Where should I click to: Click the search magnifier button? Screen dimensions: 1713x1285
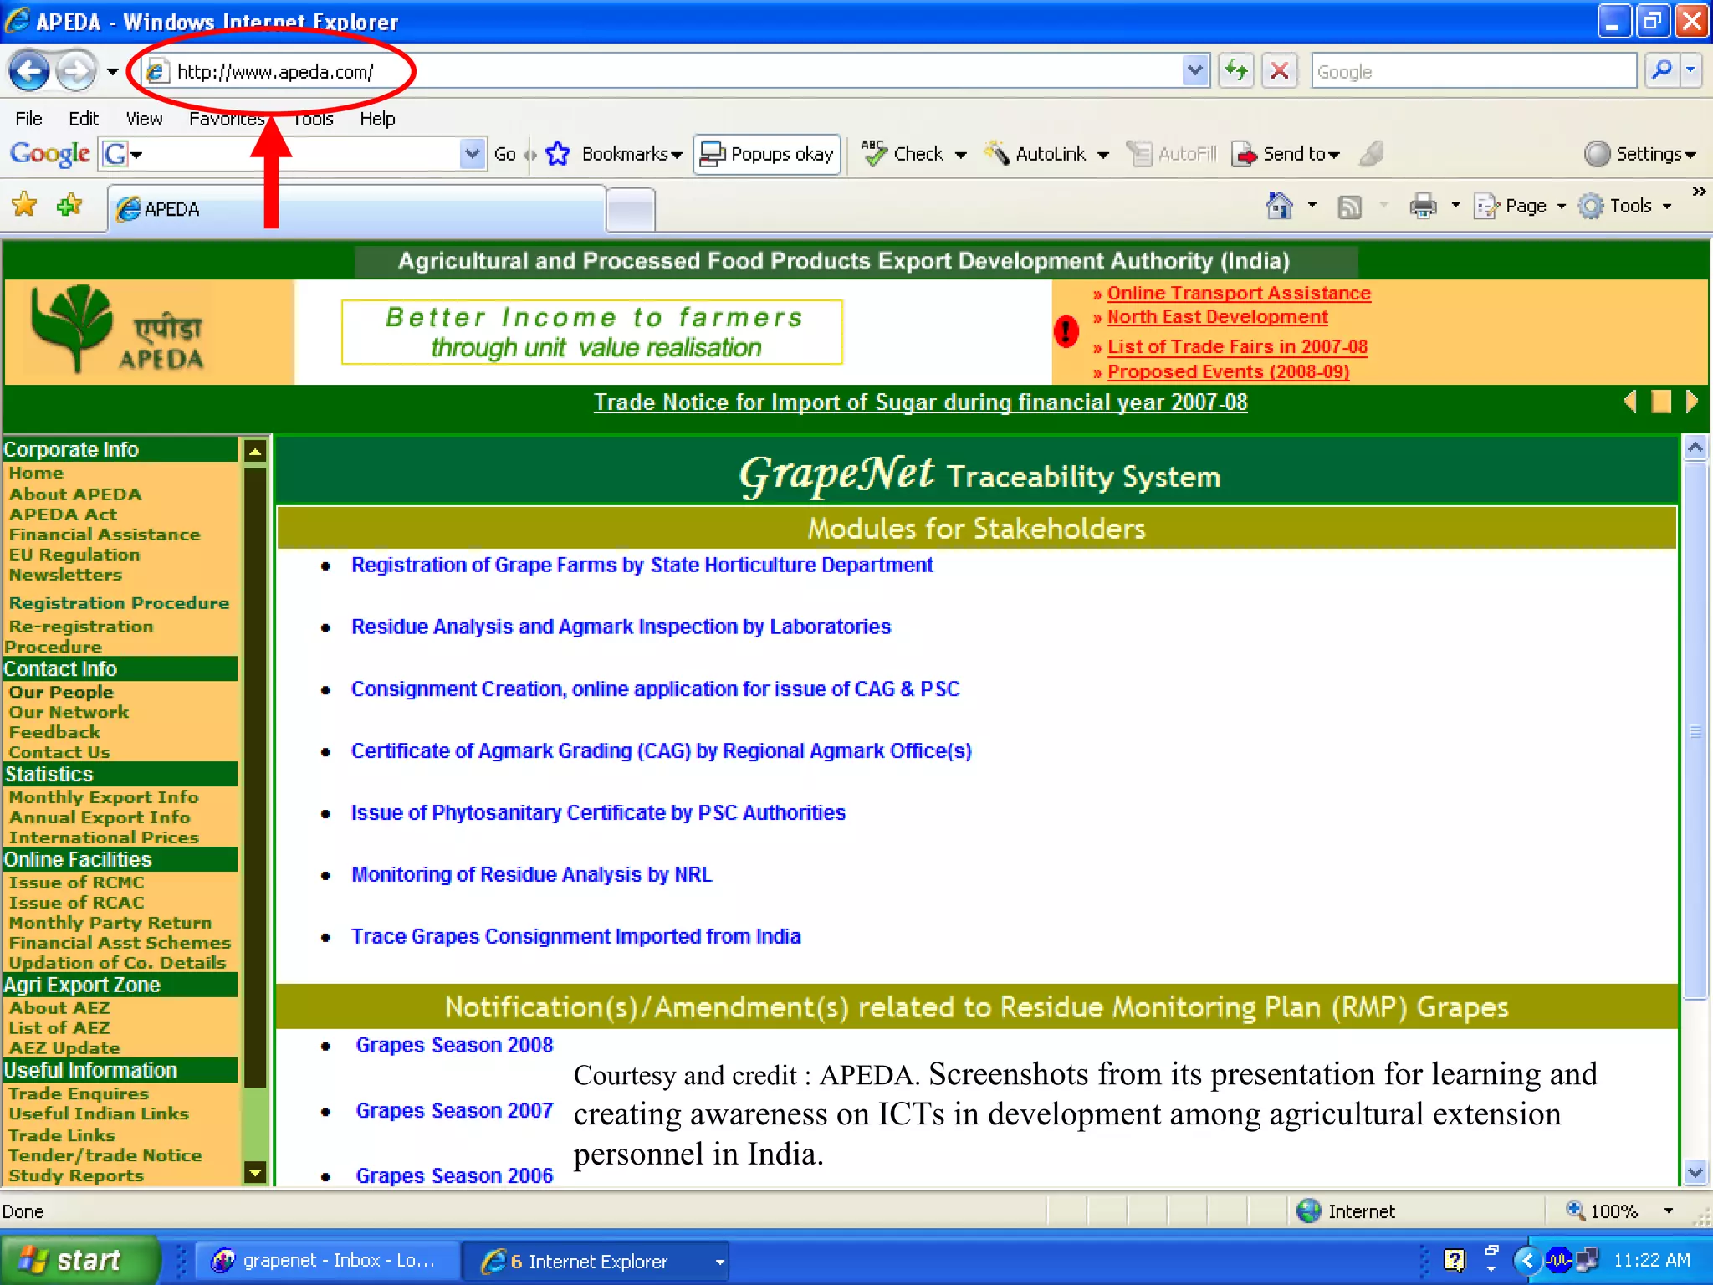[x=1661, y=71]
